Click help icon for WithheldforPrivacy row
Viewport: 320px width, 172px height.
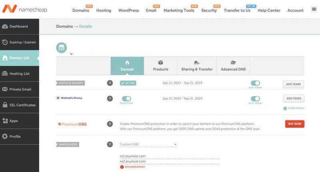pos(110,99)
